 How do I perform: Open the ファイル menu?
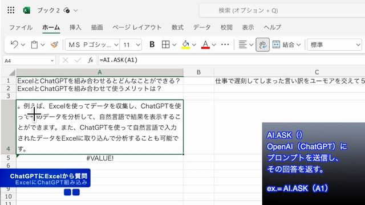pyautogui.click(x=21, y=27)
